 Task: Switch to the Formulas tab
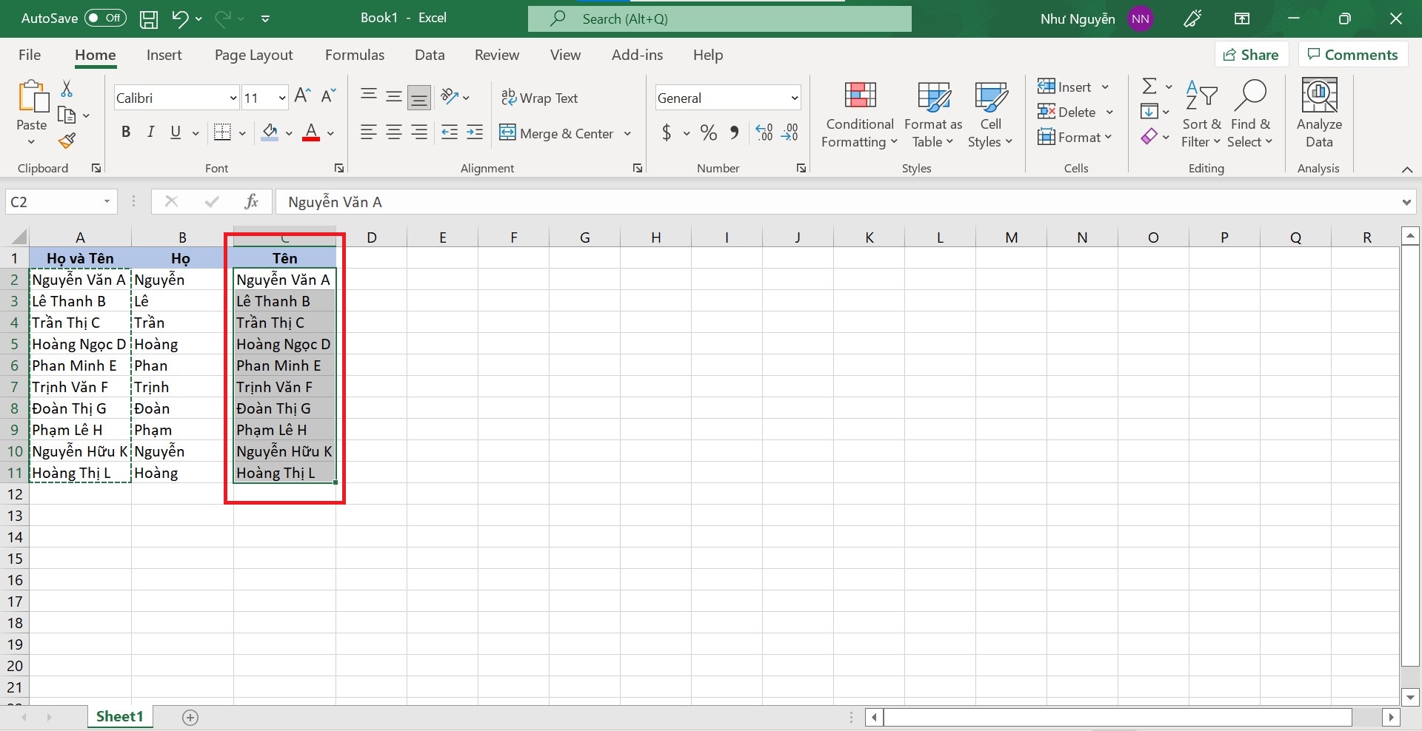[x=355, y=55]
